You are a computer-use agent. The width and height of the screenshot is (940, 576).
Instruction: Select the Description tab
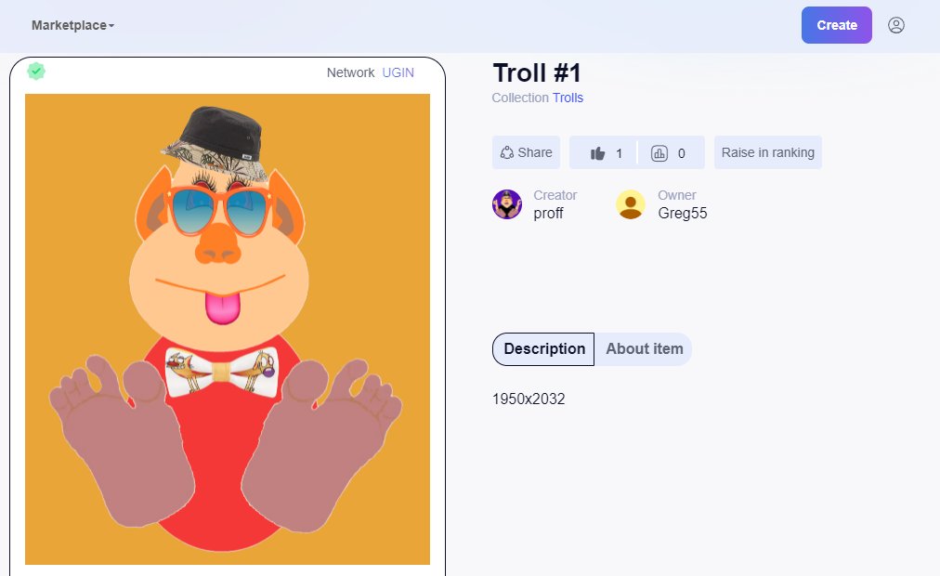tap(543, 348)
